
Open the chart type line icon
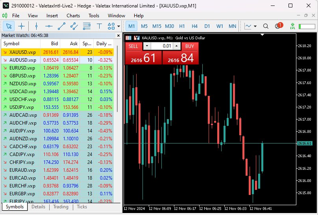(x=248, y=26)
